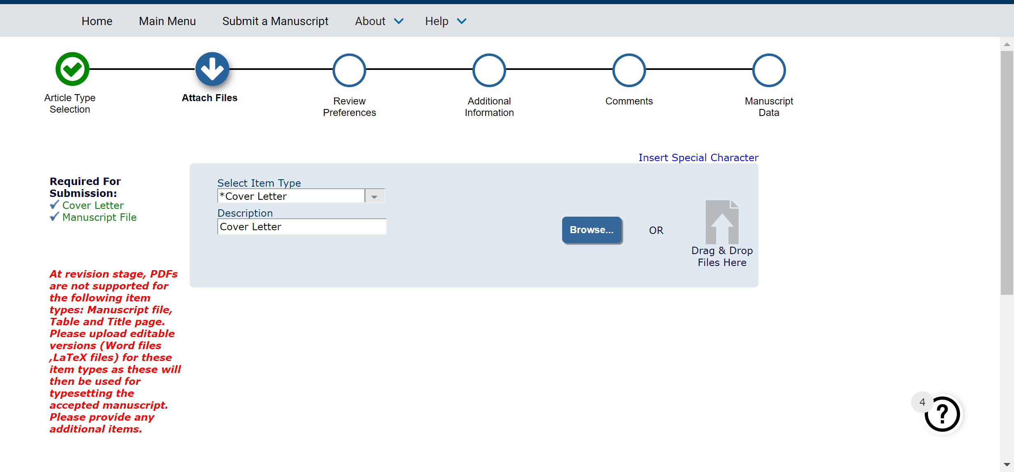1014x472 pixels.
Task: Go to Submit a Manuscript menu
Action: click(x=275, y=21)
